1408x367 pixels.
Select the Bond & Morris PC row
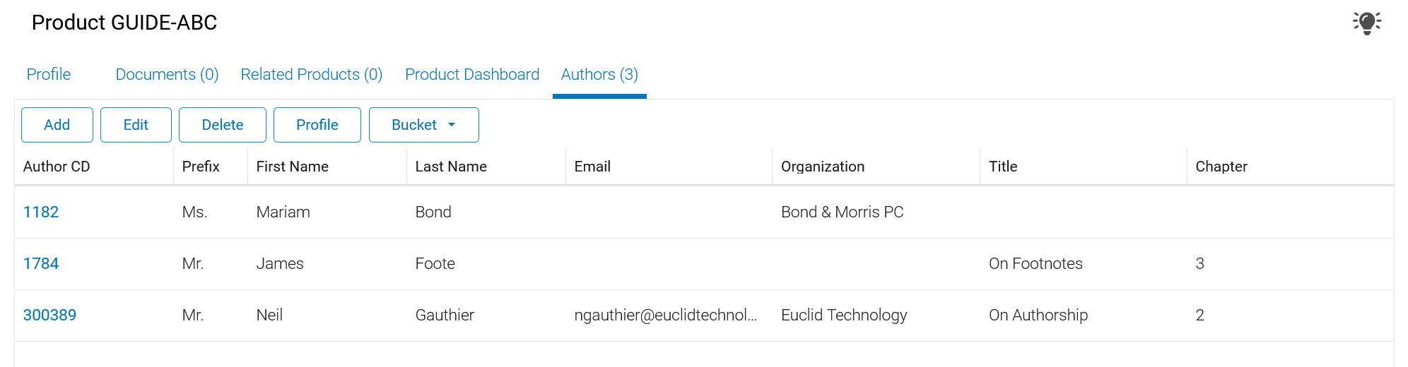pos(704,212)
